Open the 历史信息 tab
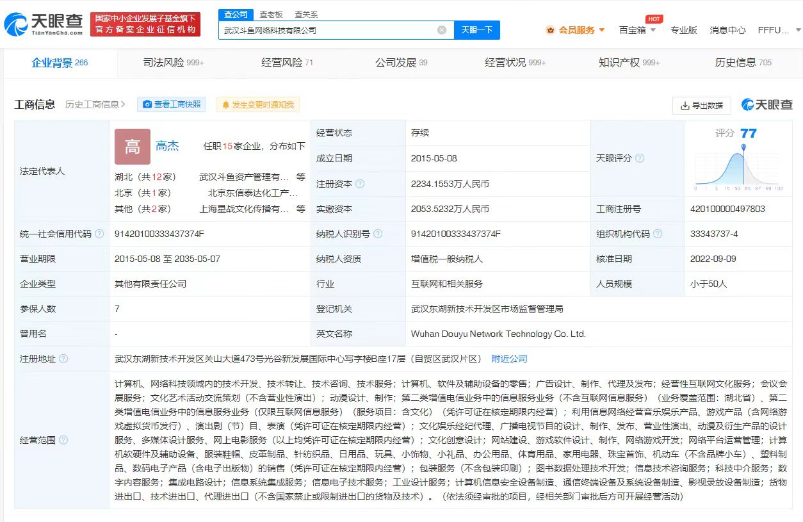Screen dimensions: 803x522 (x=743, y=63)
